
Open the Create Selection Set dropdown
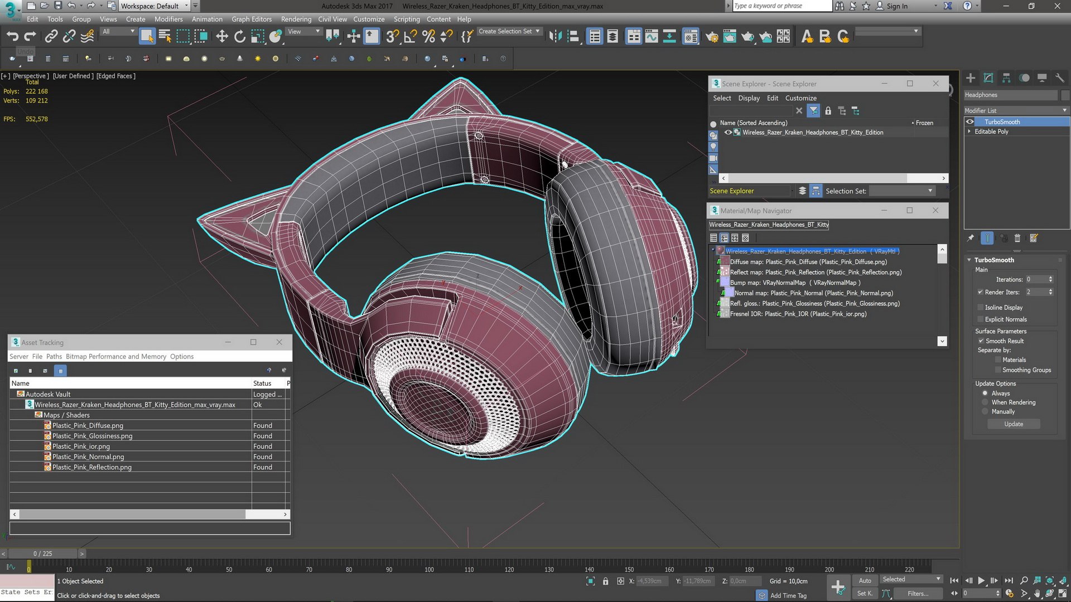[509, 32]
